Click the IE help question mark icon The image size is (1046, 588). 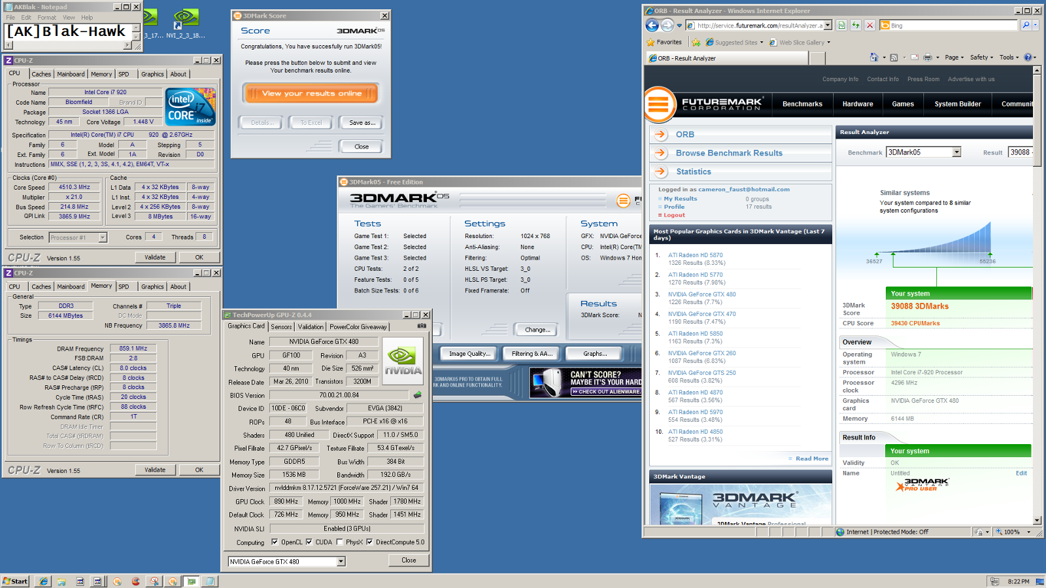click(x=1028, y=57)
